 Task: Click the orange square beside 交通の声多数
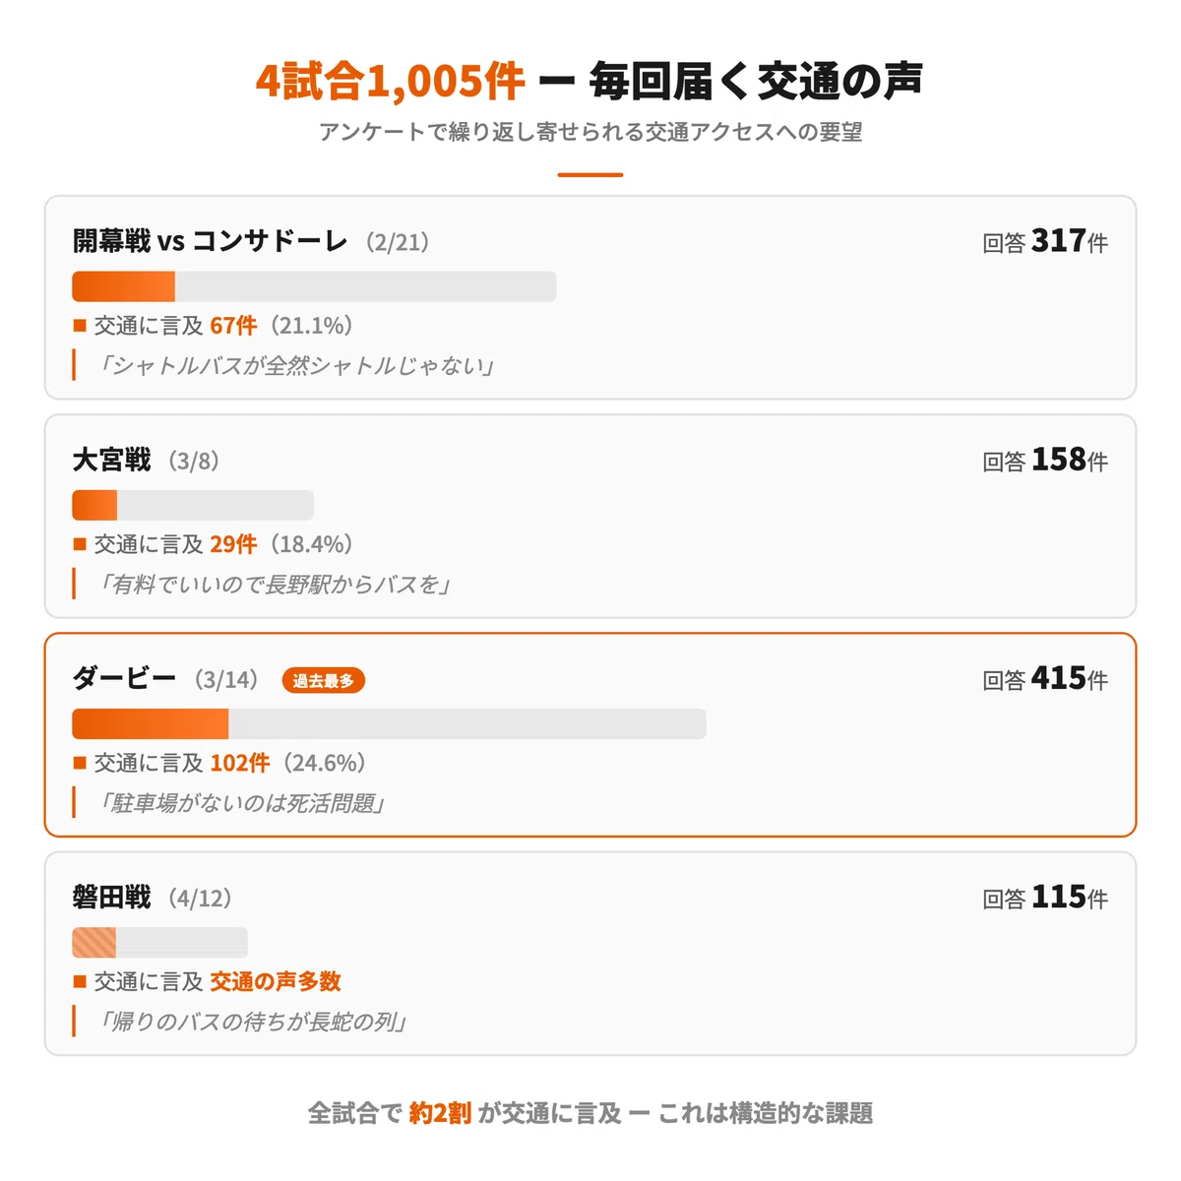click(x=80, y=981)
